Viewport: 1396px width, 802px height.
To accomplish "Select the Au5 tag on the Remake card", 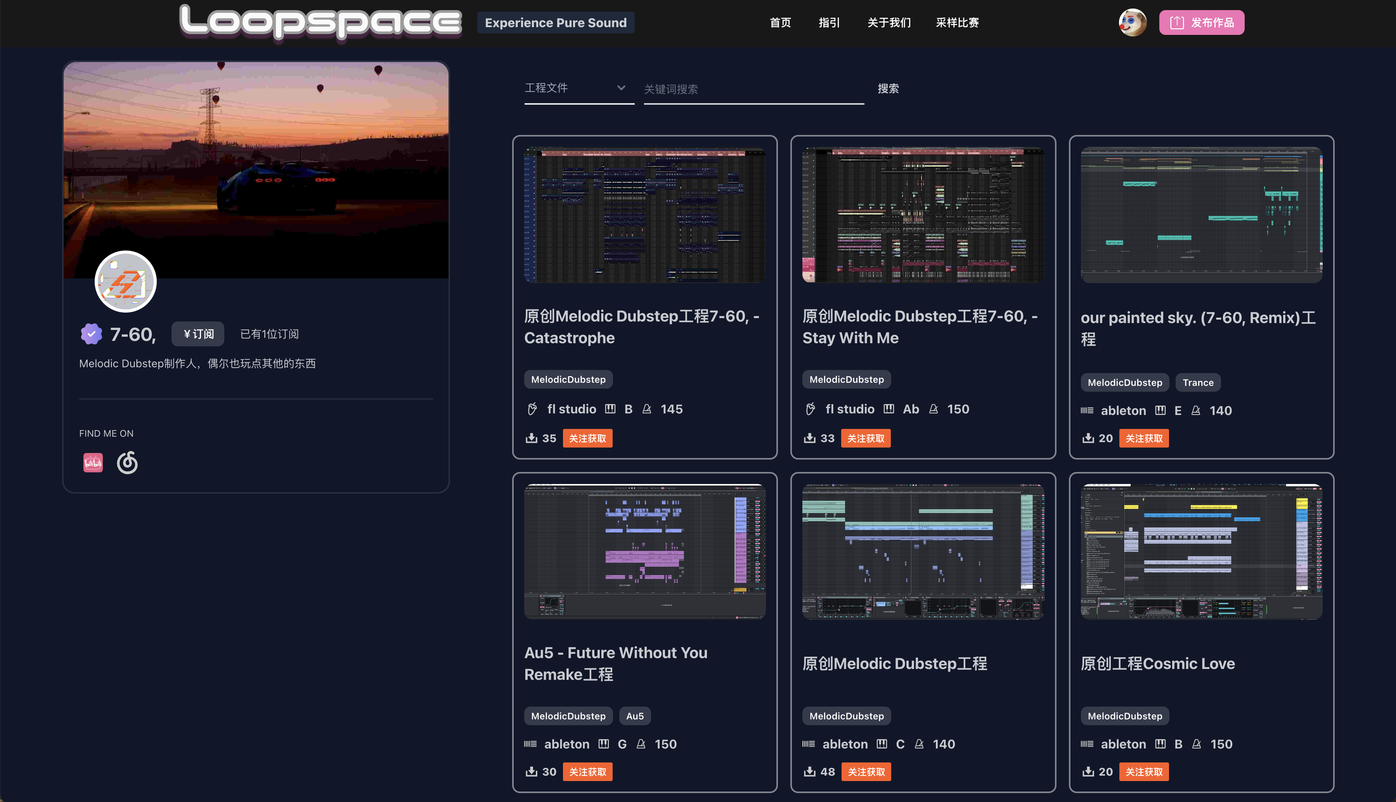I will click(x=635, y=716).
